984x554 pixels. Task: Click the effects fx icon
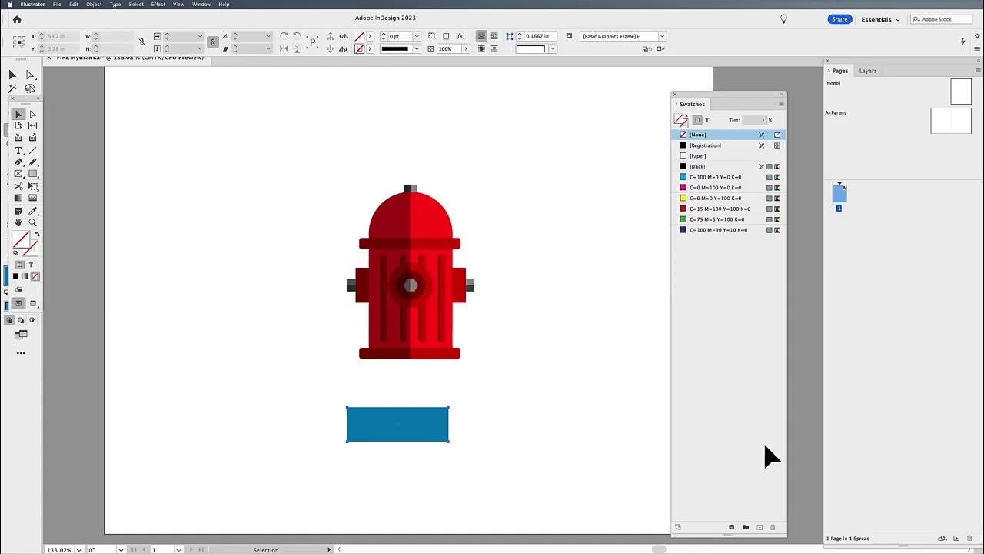point(460,36)
